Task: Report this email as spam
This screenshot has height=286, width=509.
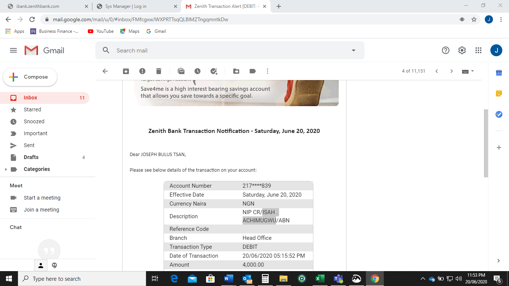Action: [142, 71]
